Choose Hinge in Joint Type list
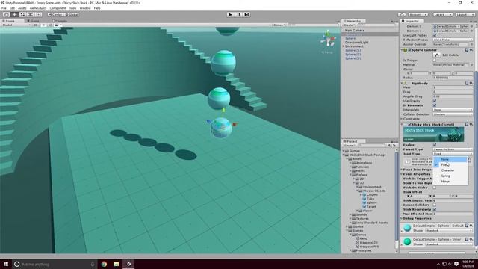478x269 pixels. [x=450, y=181]
